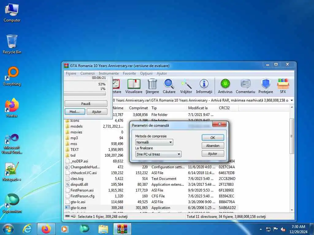Open Microsoft Visual Studio desktop shortcut
314x235 pixels.
[x=12, y=144]
